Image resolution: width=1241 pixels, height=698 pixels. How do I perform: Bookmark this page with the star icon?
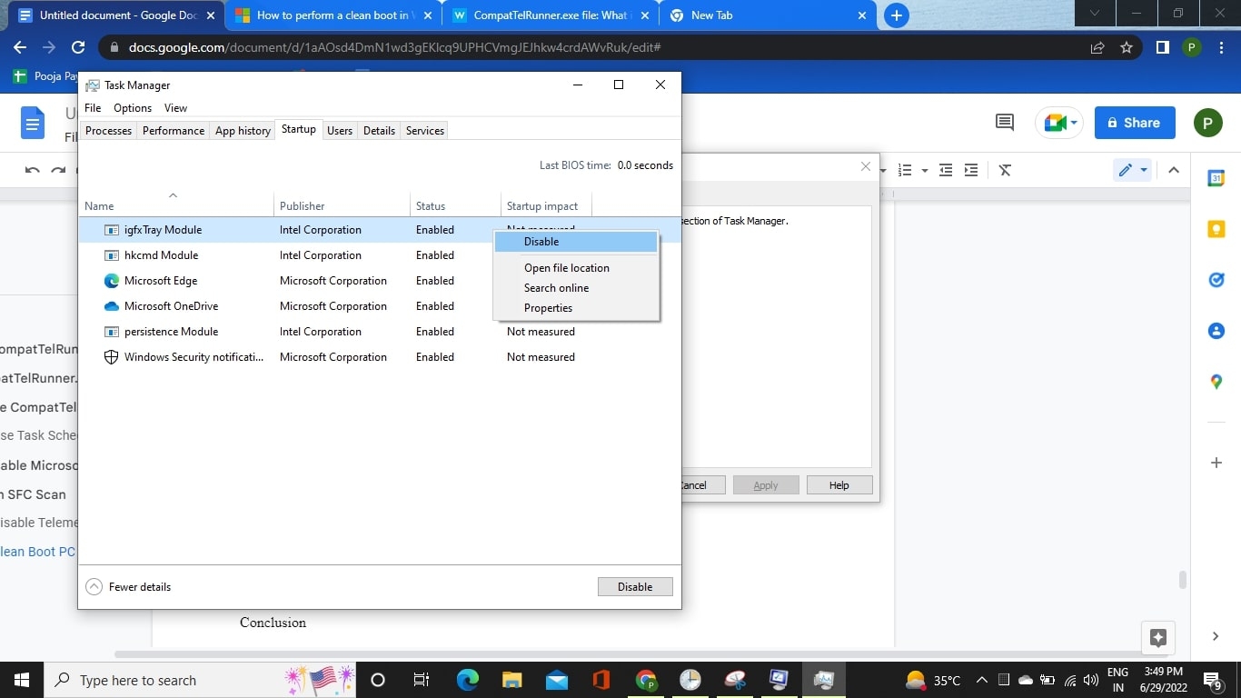point(1127,47)
